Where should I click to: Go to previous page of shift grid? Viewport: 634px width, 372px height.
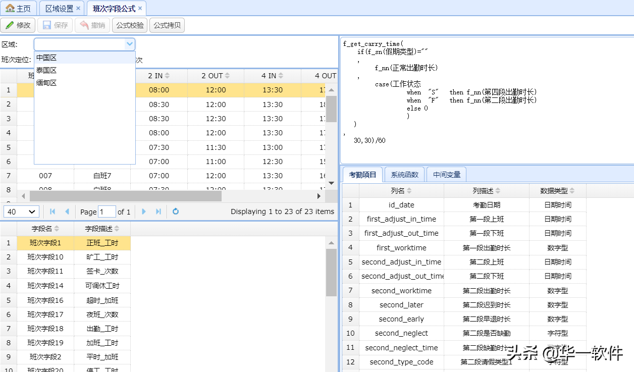coord(67,211)
